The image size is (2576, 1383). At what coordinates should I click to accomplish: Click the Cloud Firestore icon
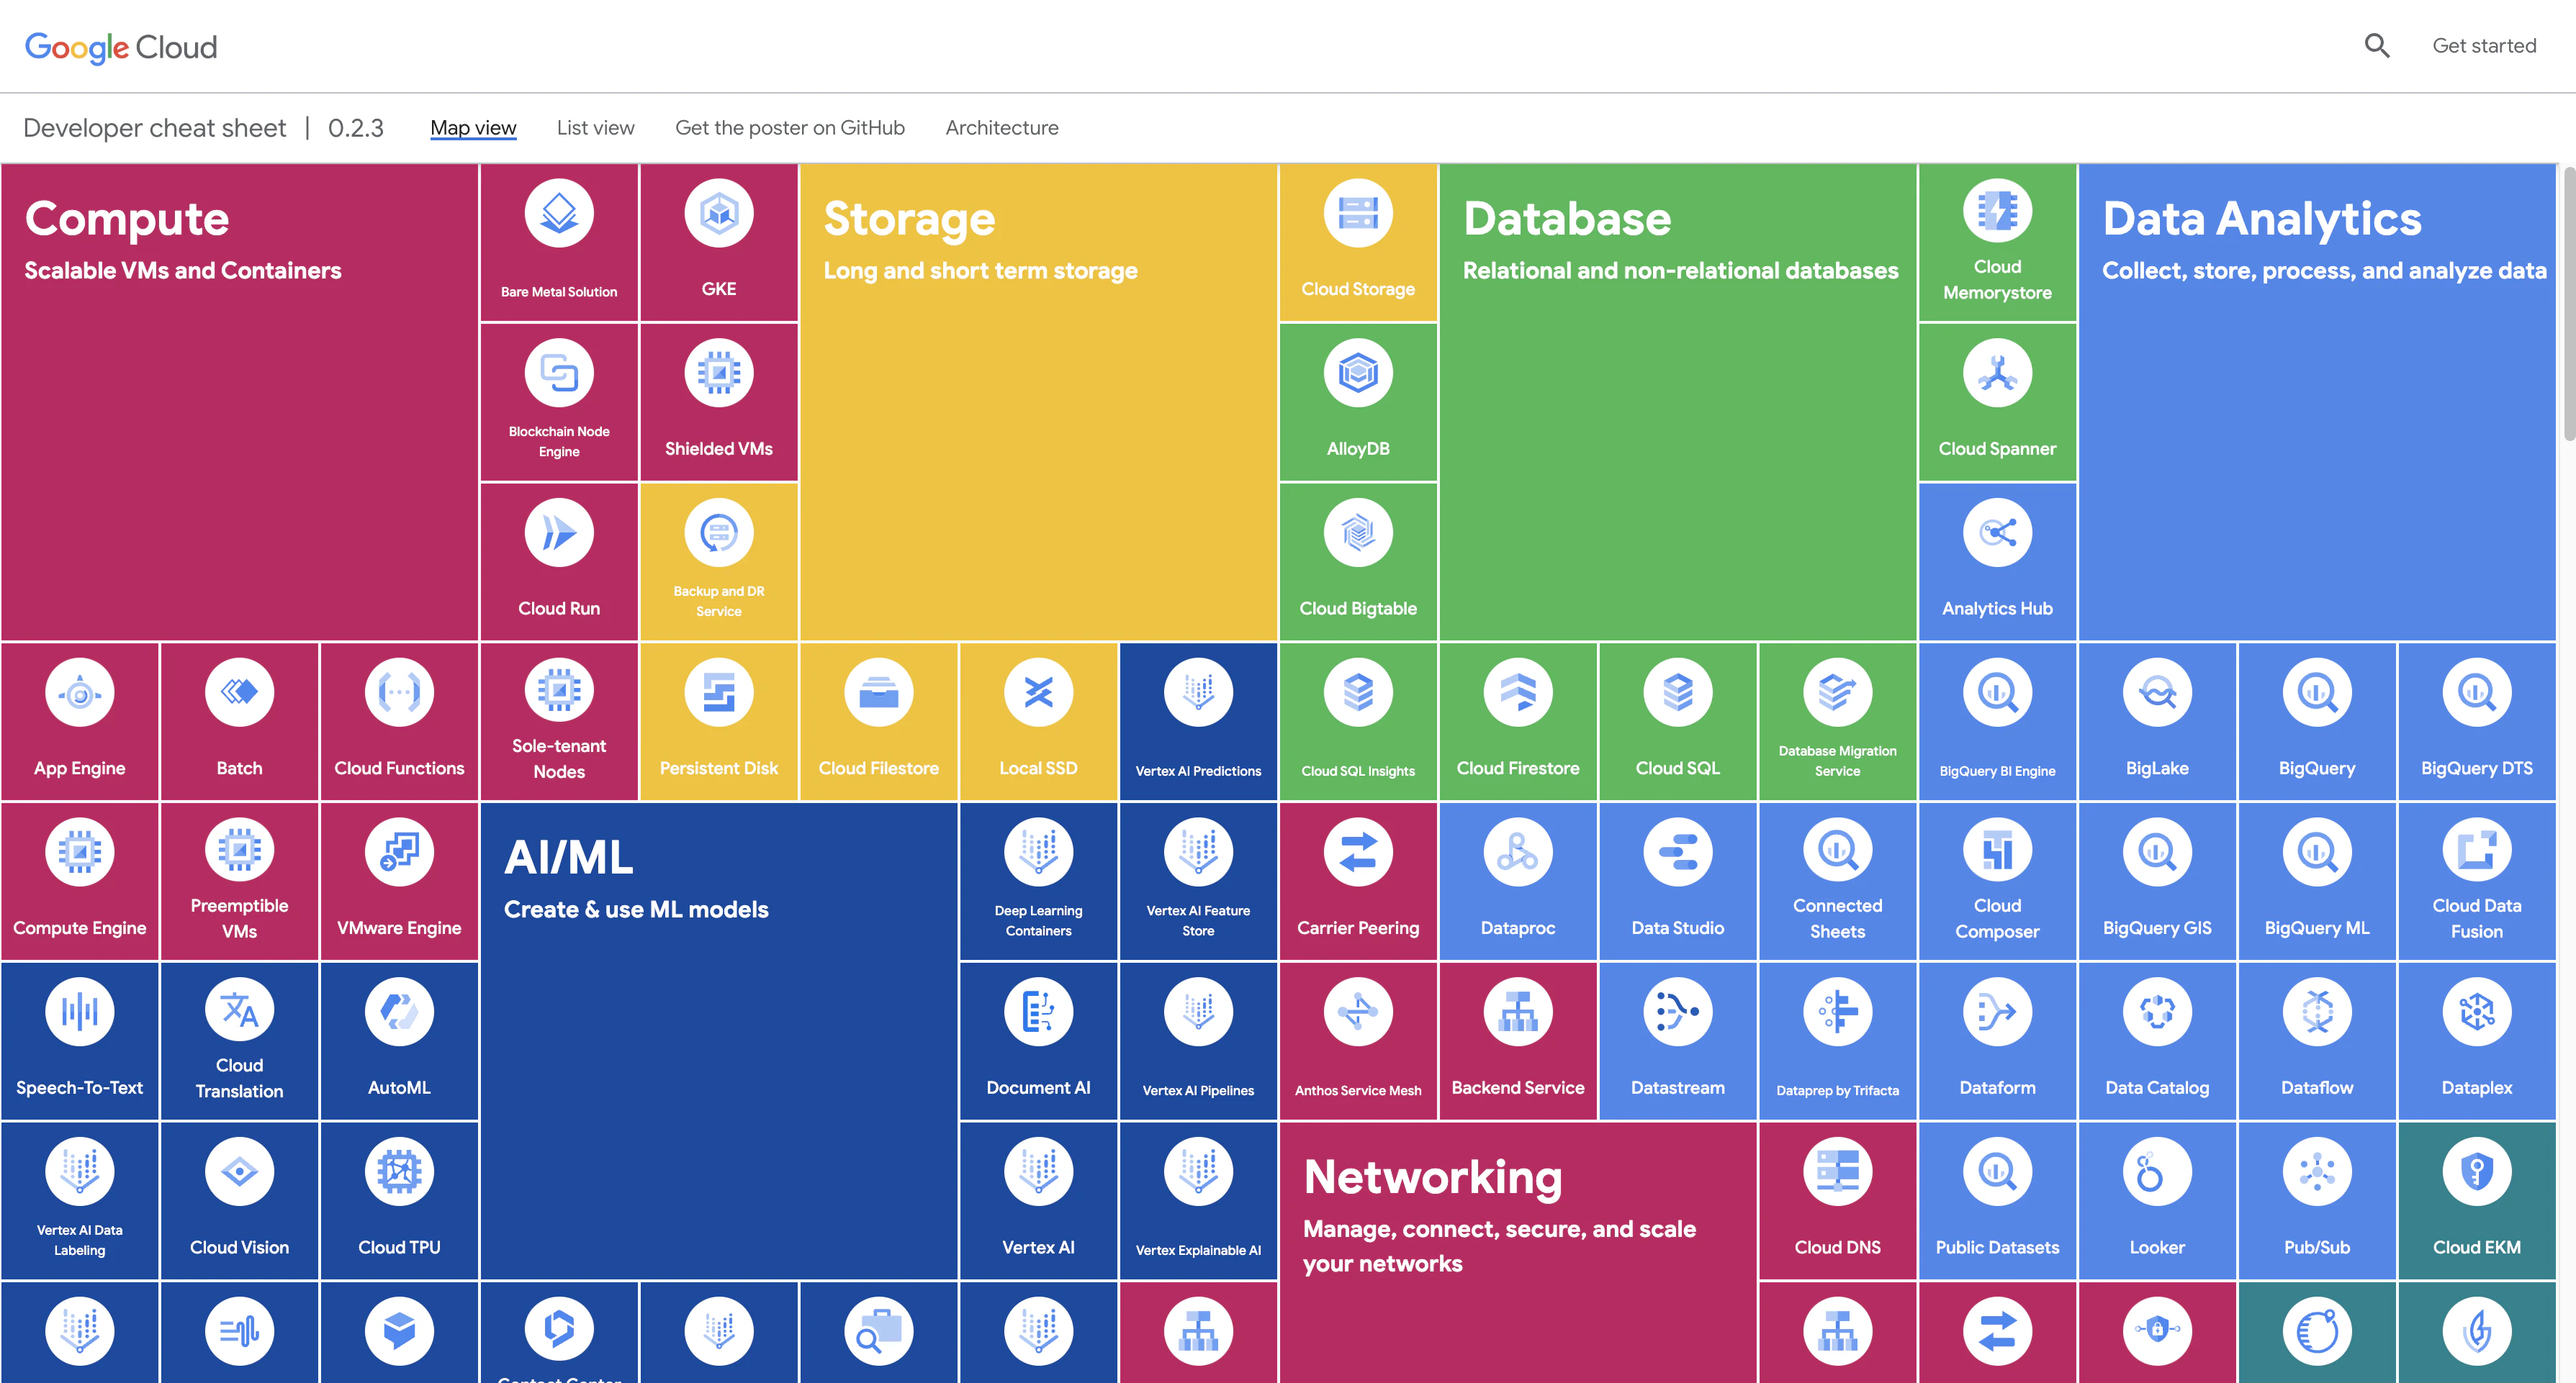pyautogui.click(x=1518, y=692)
